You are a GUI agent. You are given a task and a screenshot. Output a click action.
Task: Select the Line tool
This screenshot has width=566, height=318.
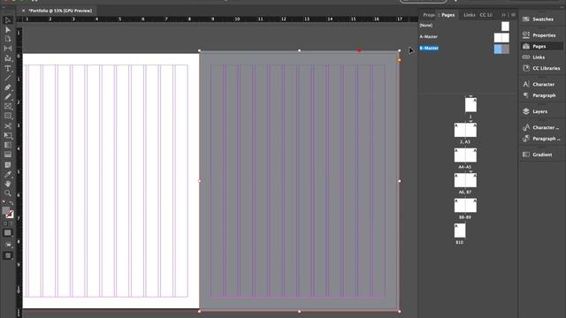(x=8, y=78)
